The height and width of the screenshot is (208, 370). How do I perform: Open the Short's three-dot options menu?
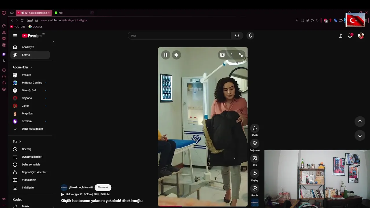232,55
